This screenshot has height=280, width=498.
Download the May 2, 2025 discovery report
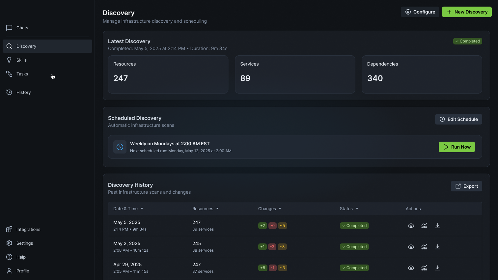[x=437, y=247]
